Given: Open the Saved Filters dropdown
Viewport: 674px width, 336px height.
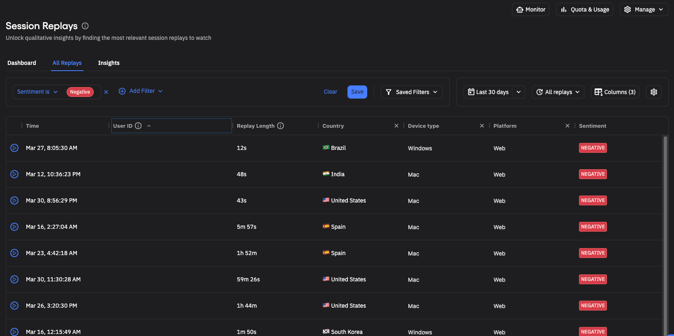Looking at the screenshot, I should (412, 92).
